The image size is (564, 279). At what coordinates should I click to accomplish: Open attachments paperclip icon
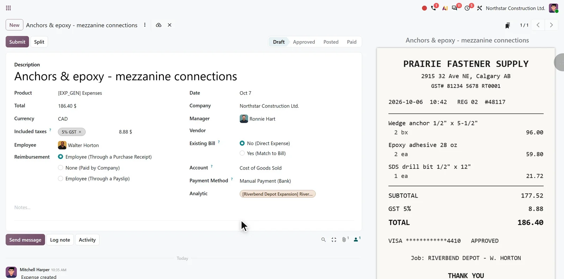tap(345, 239)
